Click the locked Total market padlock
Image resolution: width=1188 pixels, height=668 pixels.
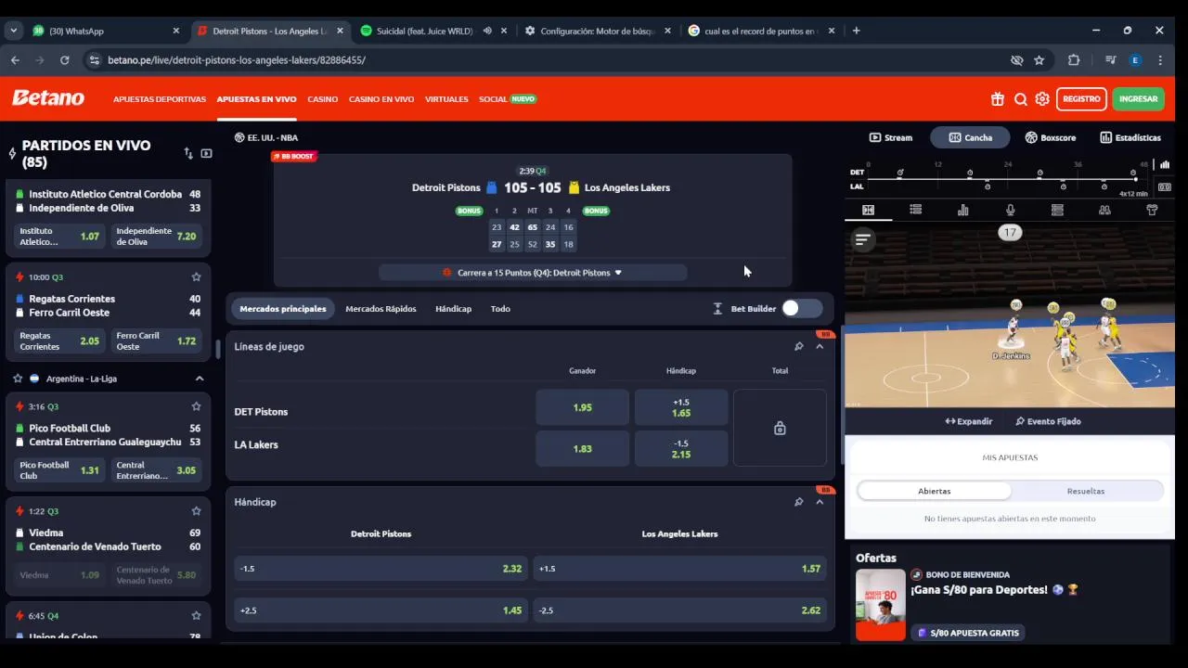pyautogui.click(x=780, y=428)
